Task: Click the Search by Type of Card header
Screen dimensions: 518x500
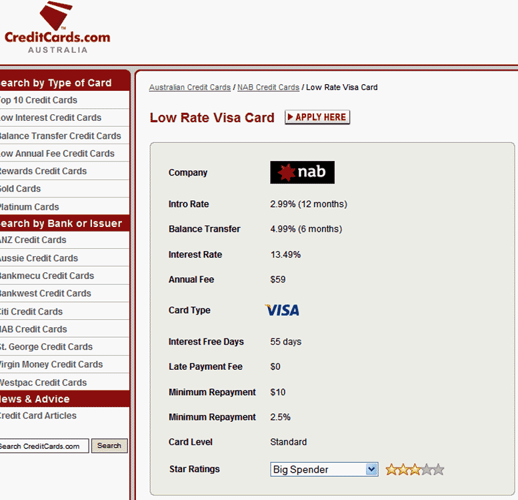Action: click(x=65, y=83)
